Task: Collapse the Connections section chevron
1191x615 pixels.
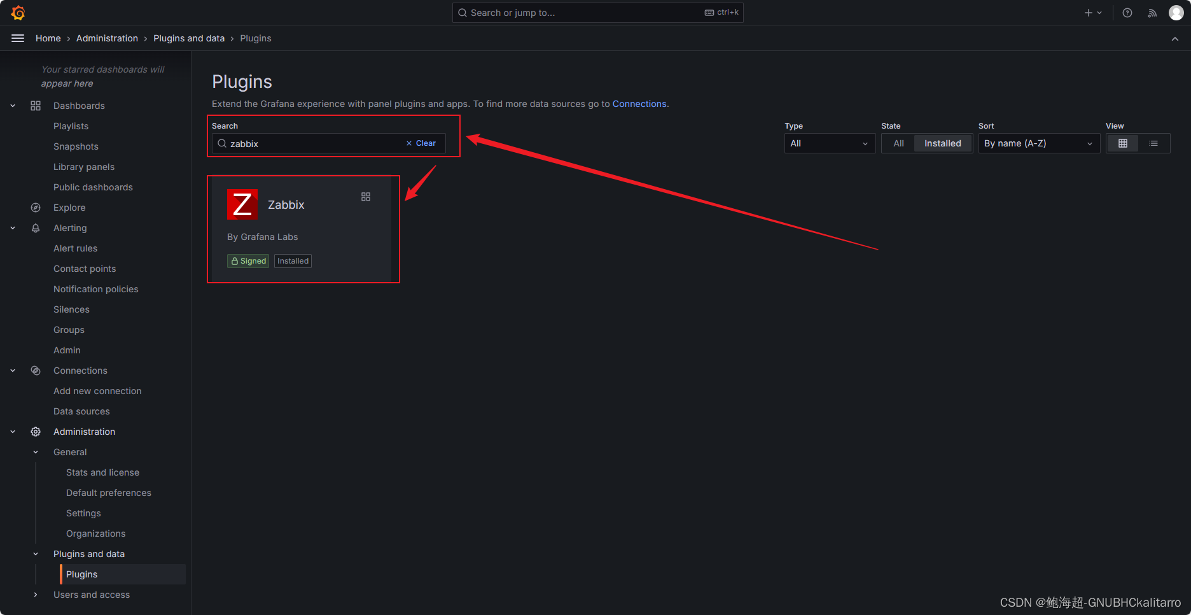Action: point(13,371)
